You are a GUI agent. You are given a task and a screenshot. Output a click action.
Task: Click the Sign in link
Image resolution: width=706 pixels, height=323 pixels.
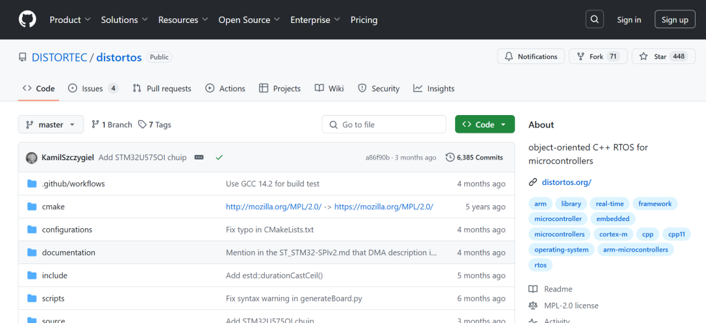point(629,20)
